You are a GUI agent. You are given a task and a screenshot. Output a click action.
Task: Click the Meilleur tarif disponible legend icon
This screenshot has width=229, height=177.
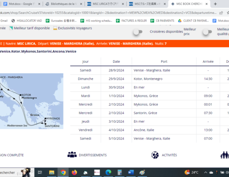[x=11, y=28]
